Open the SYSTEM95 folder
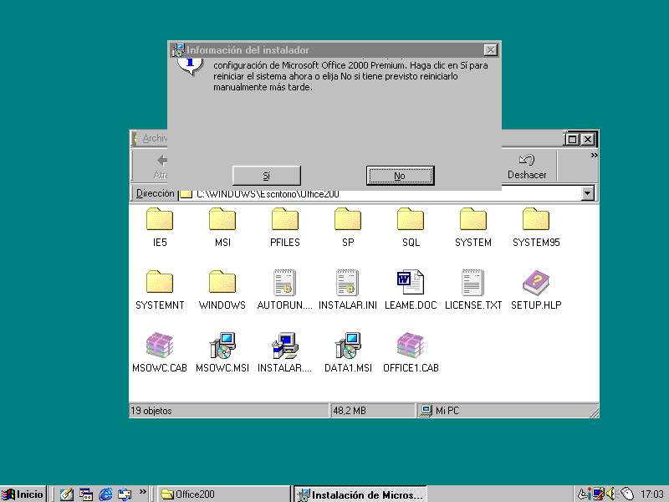This screenshot has width=669, height=502. point(535,221)
